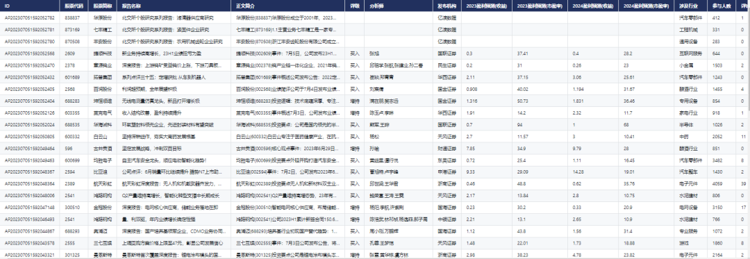Click the stock name 航天彩虹
The width and height of the screenshot is (750, 259).
point(103,185)
